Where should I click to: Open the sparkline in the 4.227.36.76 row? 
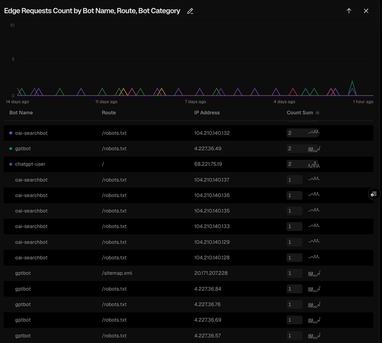pos(314,304)
